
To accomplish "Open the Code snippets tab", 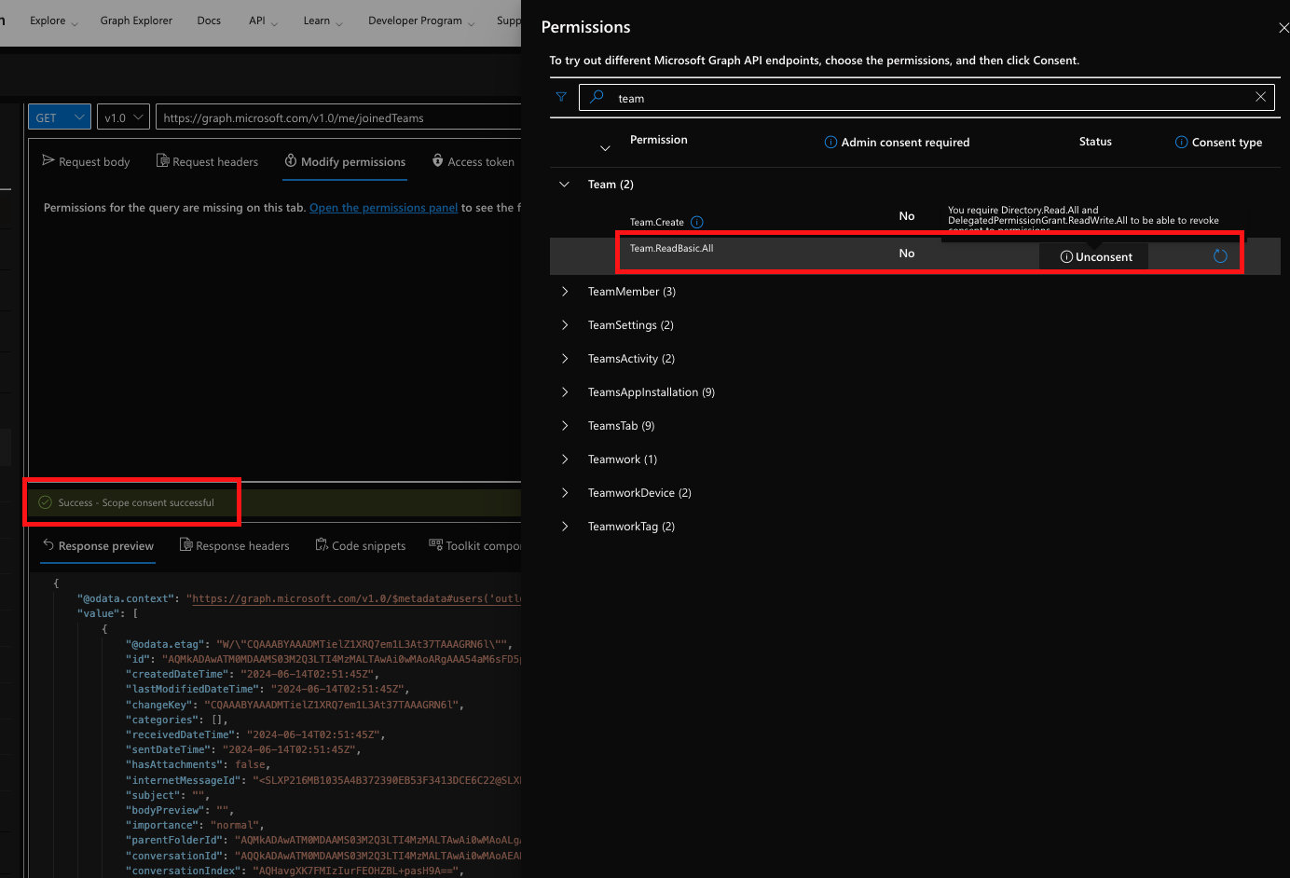I will coord(360,545).
